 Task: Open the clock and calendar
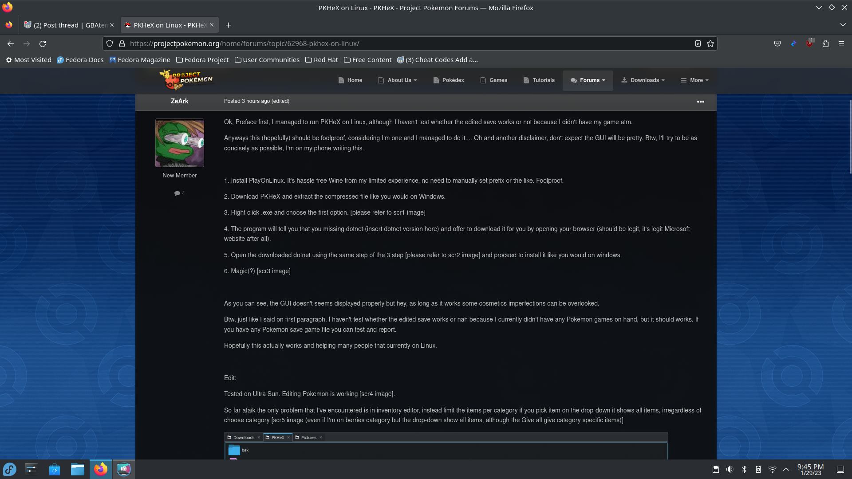810,469
